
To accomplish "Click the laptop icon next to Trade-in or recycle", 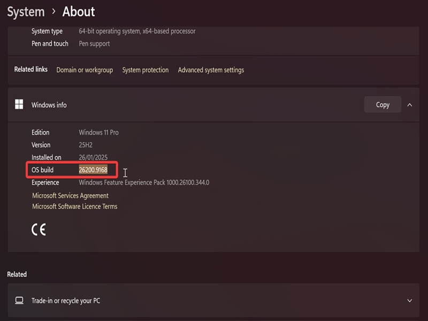I will pos(19,301).
